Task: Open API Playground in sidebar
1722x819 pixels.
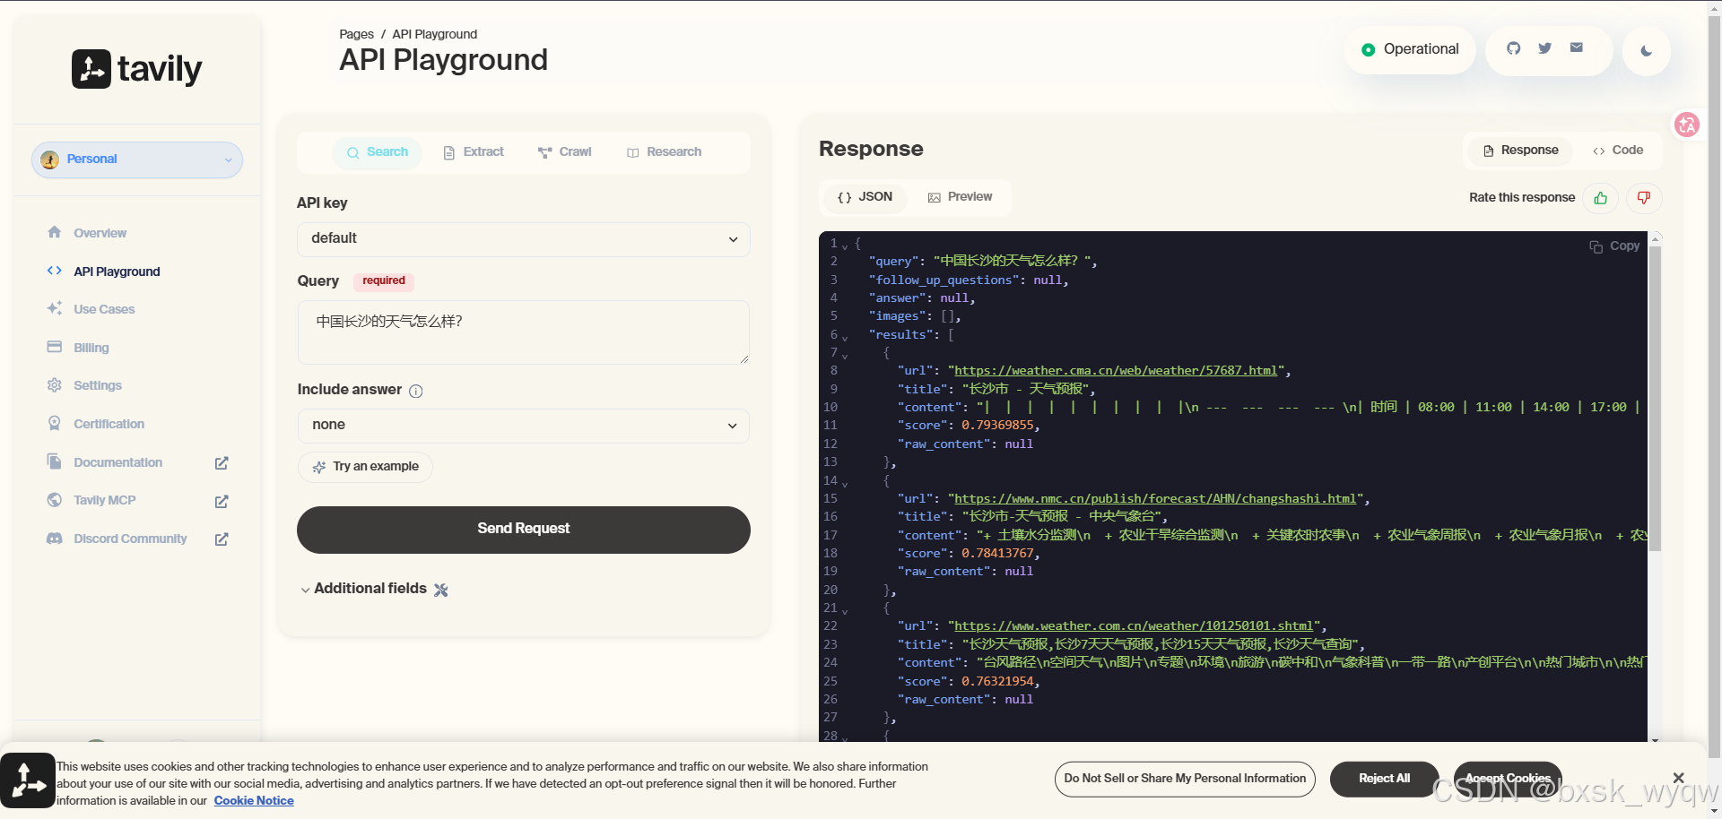Action: [117, 272]
